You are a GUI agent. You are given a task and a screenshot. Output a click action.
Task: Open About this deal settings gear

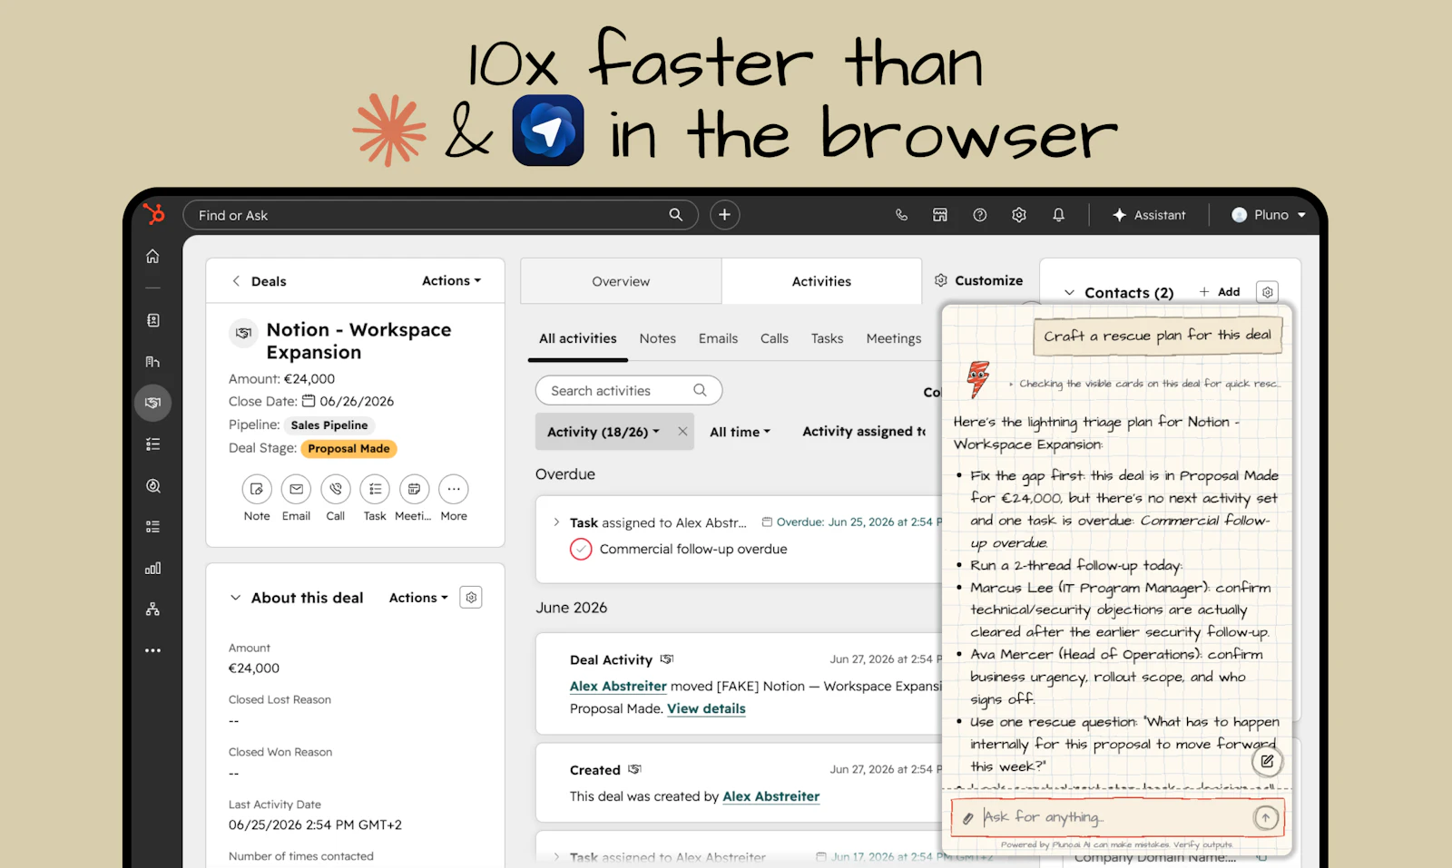(471, 598)
